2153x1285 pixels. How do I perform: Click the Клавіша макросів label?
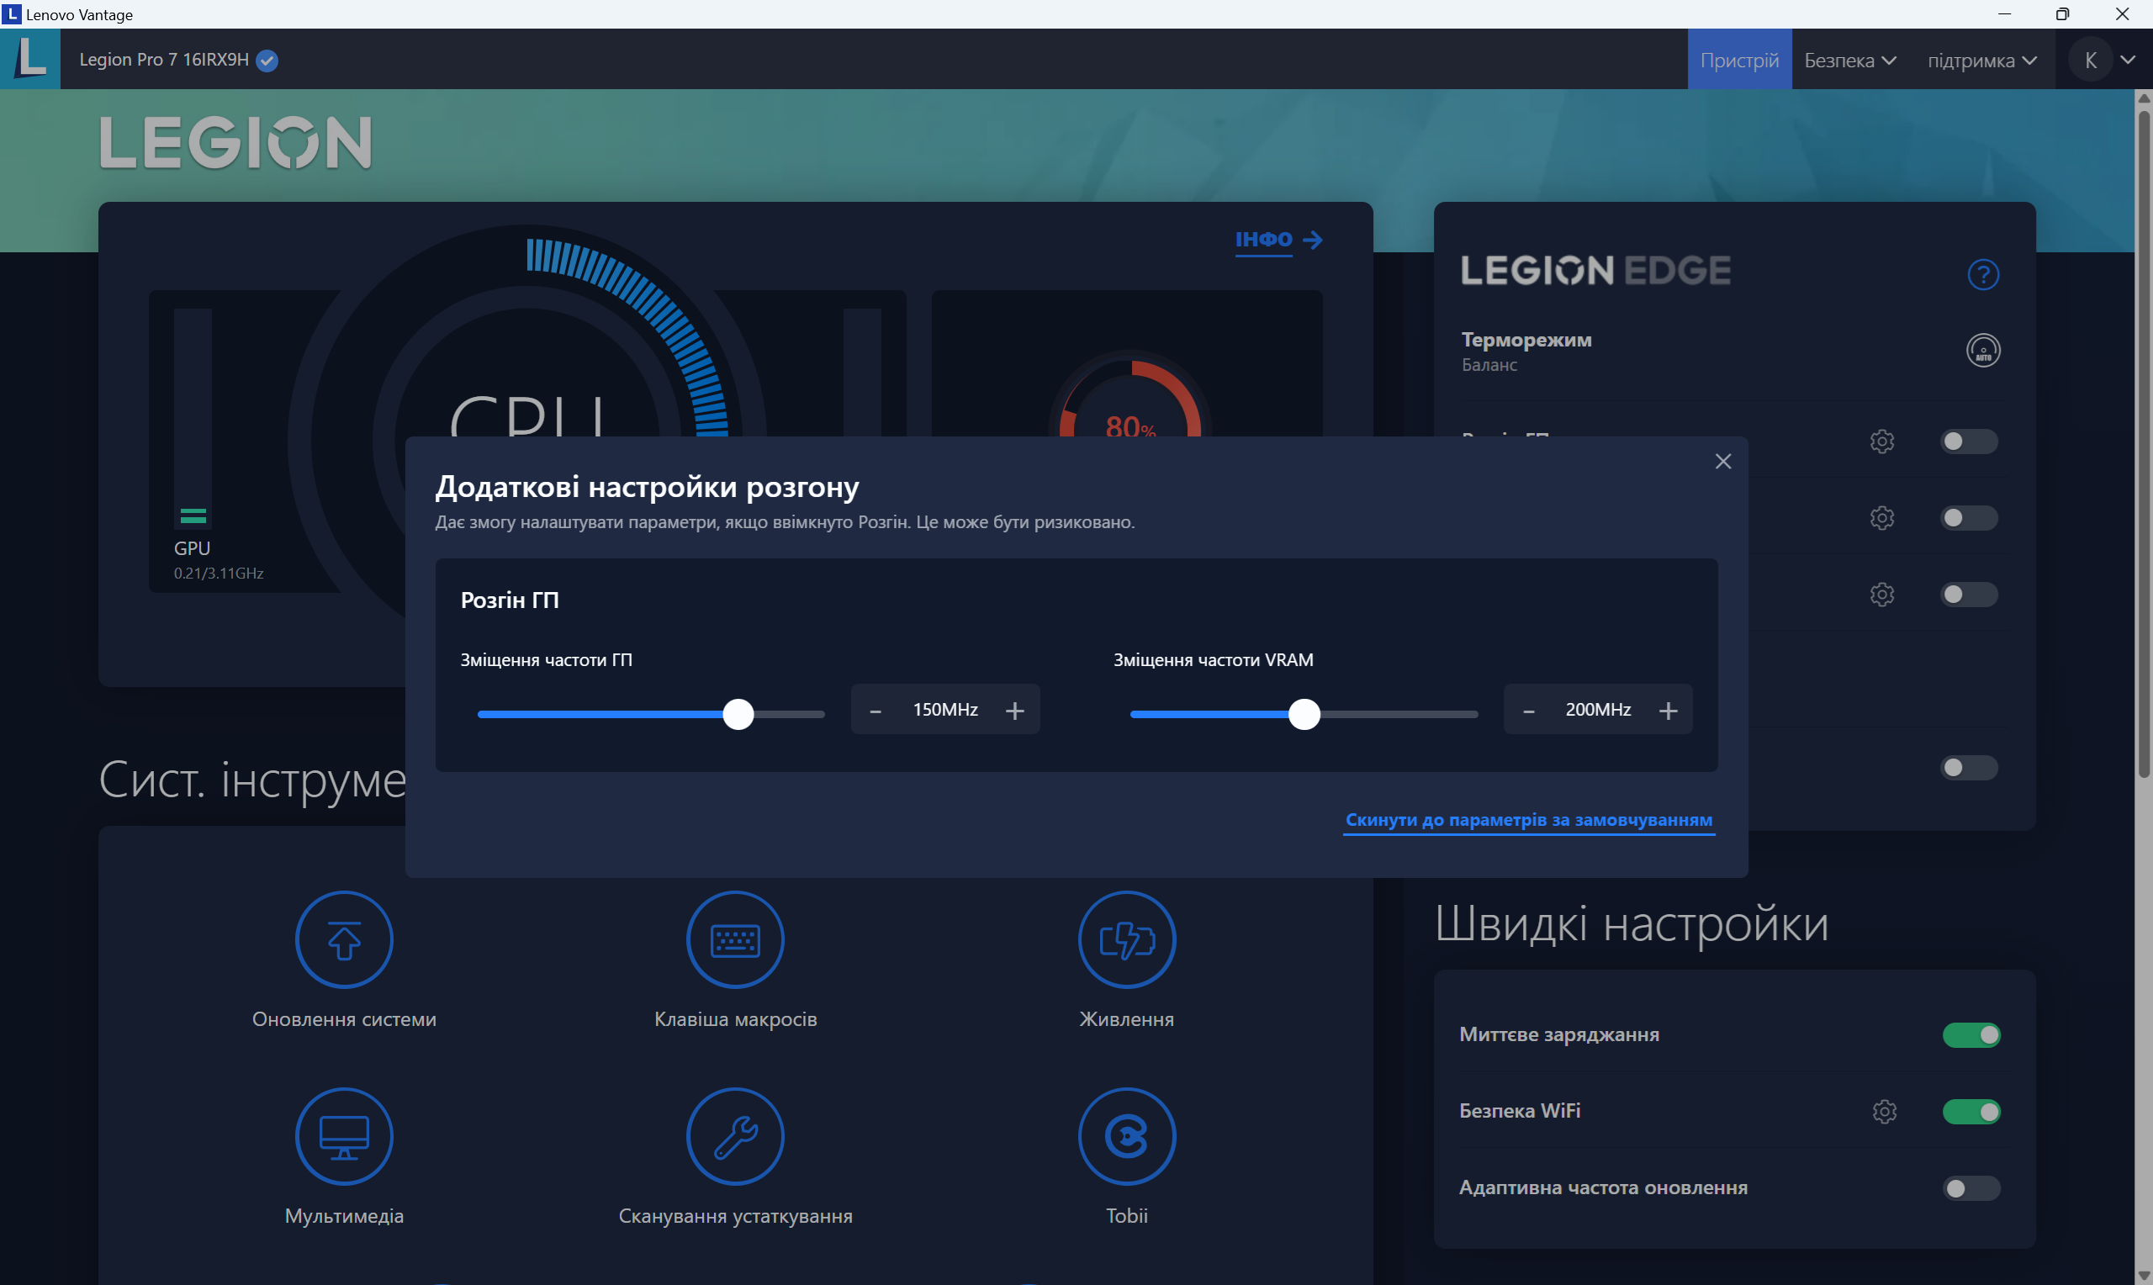[x=735, y=1019]
